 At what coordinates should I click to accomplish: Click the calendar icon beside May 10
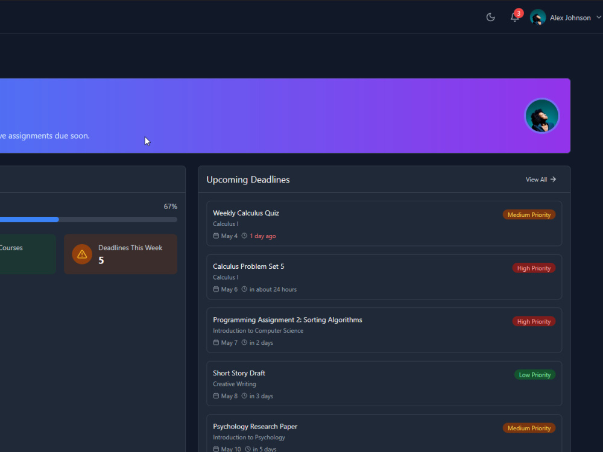click(216, 449)
